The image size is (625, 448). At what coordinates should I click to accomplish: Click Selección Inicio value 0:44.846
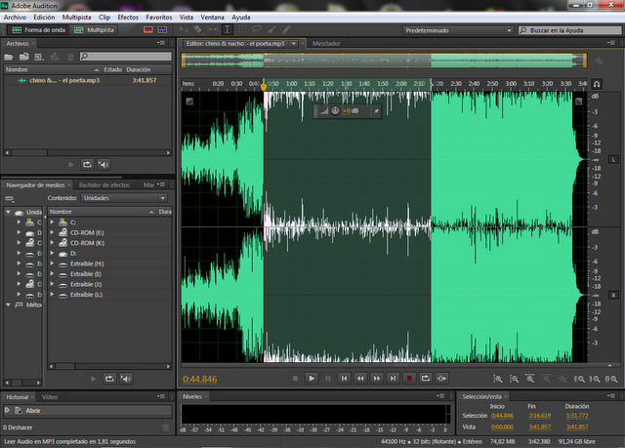click(502, 416)
